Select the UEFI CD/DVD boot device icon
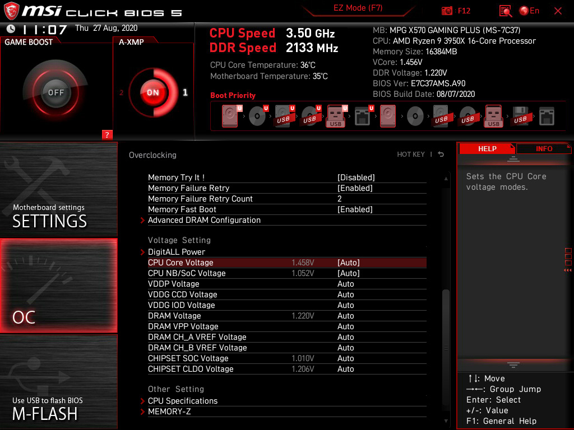Viewport: 574px width, 430px height. pyautogui.click(x=258, y=116)
